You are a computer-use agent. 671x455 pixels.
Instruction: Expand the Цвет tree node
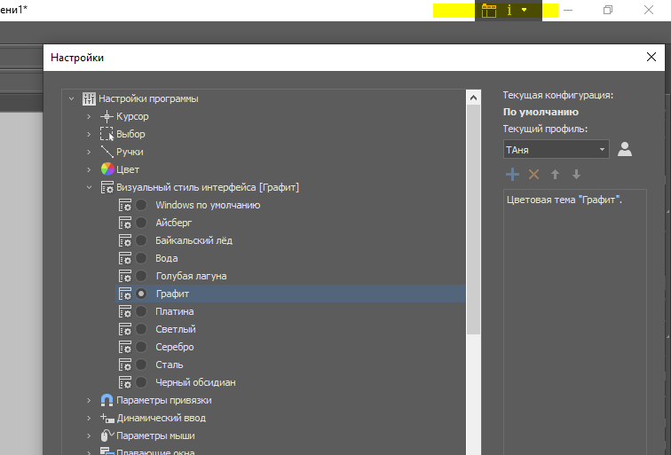pyautogui.click(x=89, y=169)
